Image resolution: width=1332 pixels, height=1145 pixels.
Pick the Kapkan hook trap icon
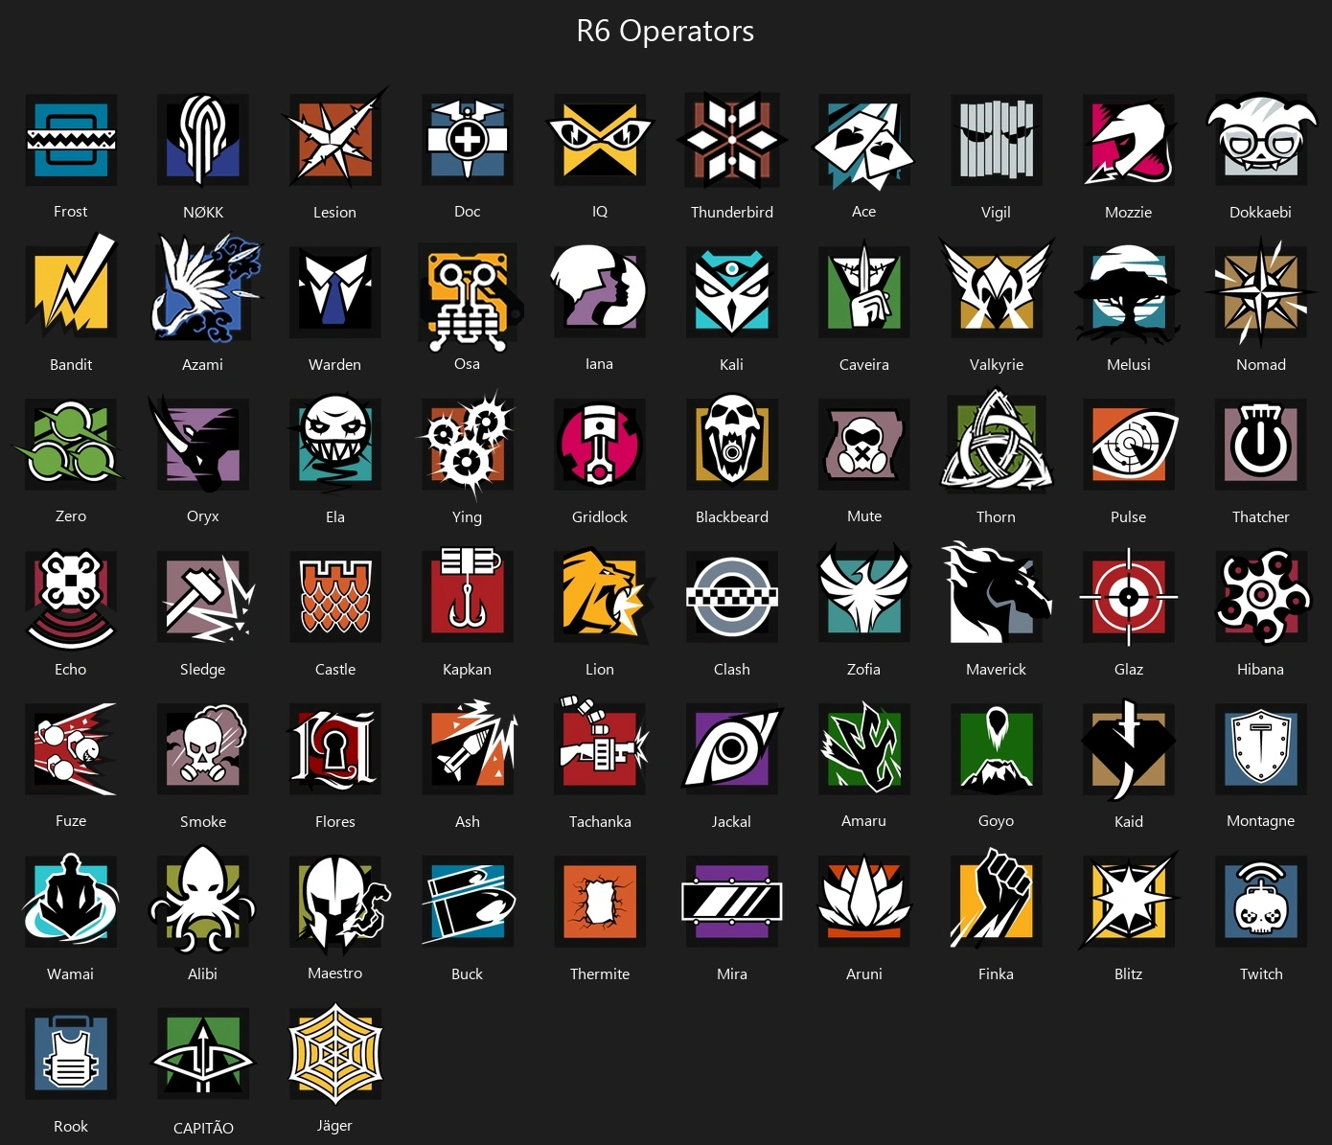click(468, 594)
